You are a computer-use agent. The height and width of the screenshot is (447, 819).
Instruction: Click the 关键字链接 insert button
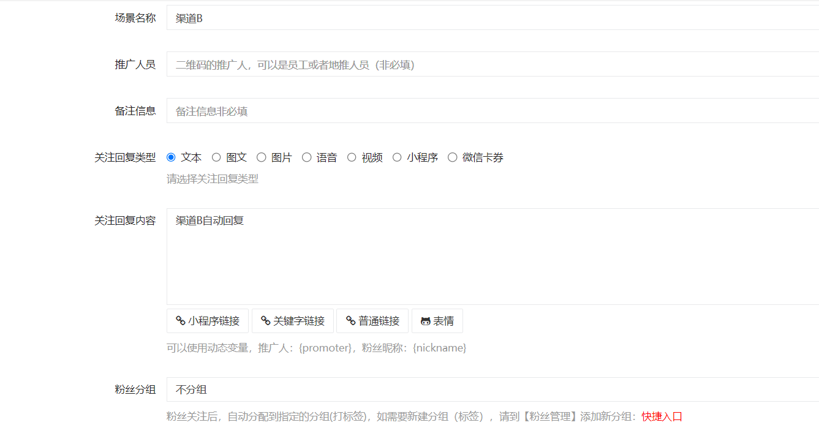[293, 320]
